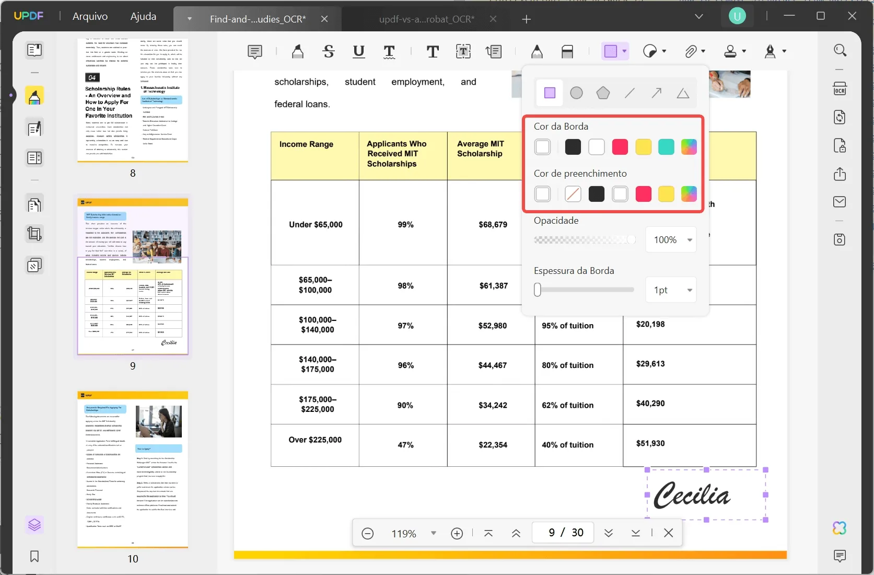Choose the Line shape option
874x575 pixels.
point(630,93)
